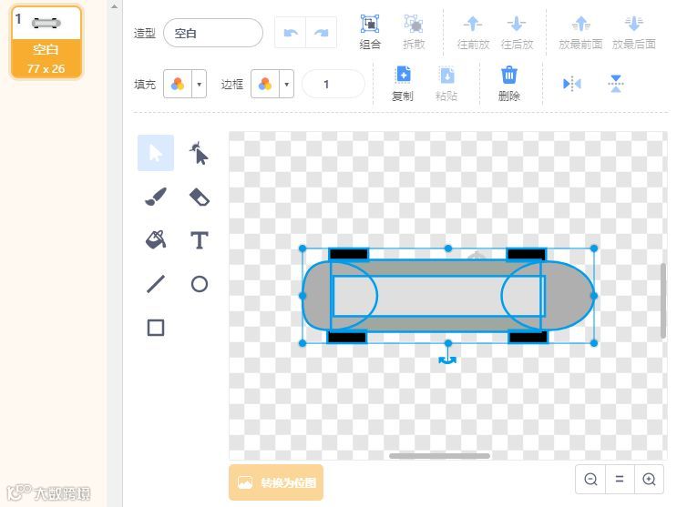Delete selection with 删除
Screen dimensions: 687x507
pos(509,84)
